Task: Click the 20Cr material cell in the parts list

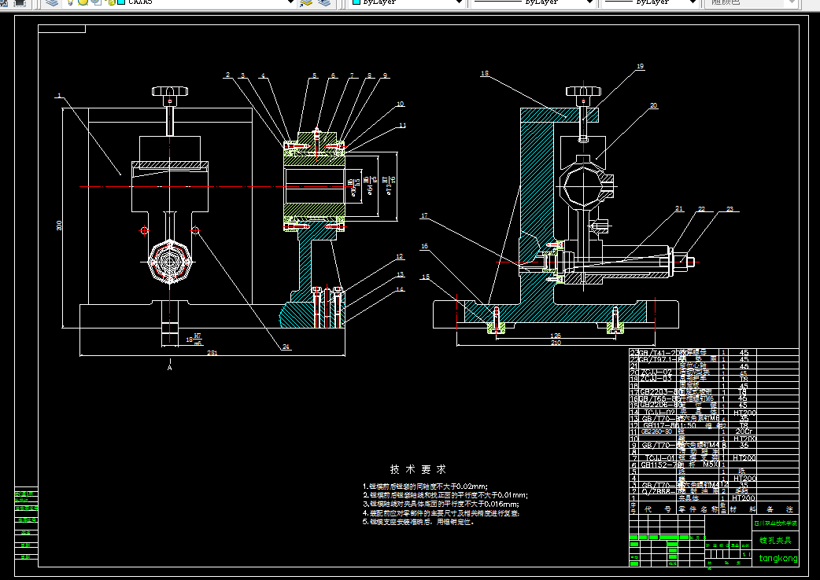Action: [744, 431]
